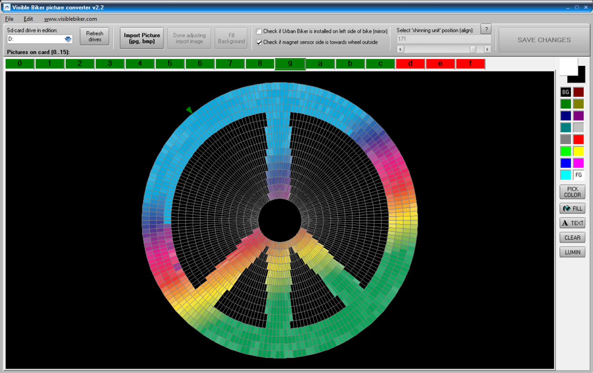Uncheck magnet sensor side towards wheel outside
The height and width of the screenshot is (373, 593).
tap(259, 42)
